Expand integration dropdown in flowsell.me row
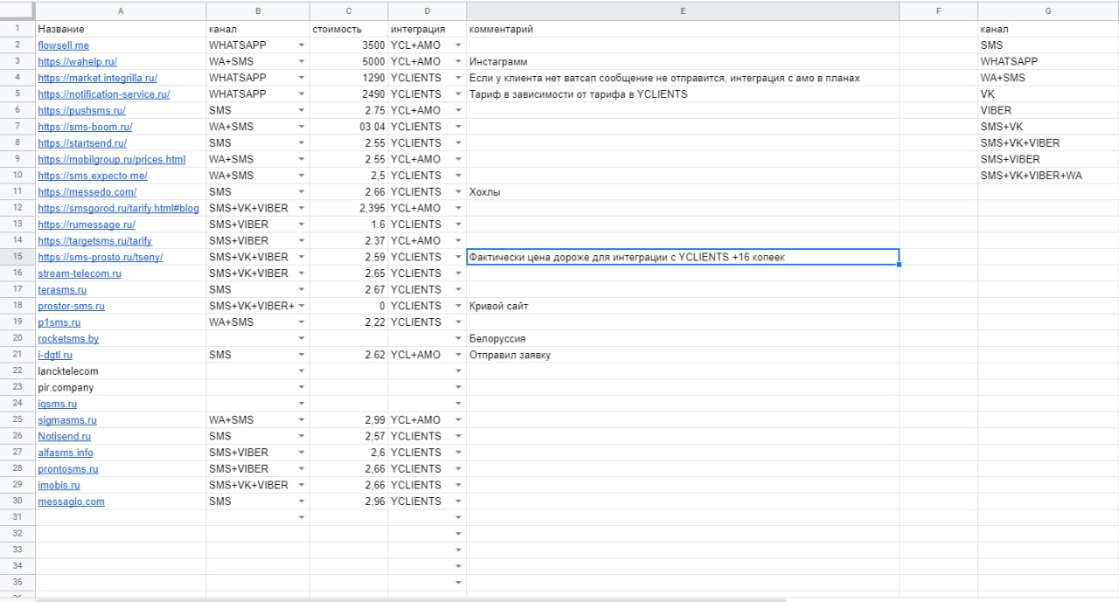This screenshot has width=1119, height=602. pos(458,45)
